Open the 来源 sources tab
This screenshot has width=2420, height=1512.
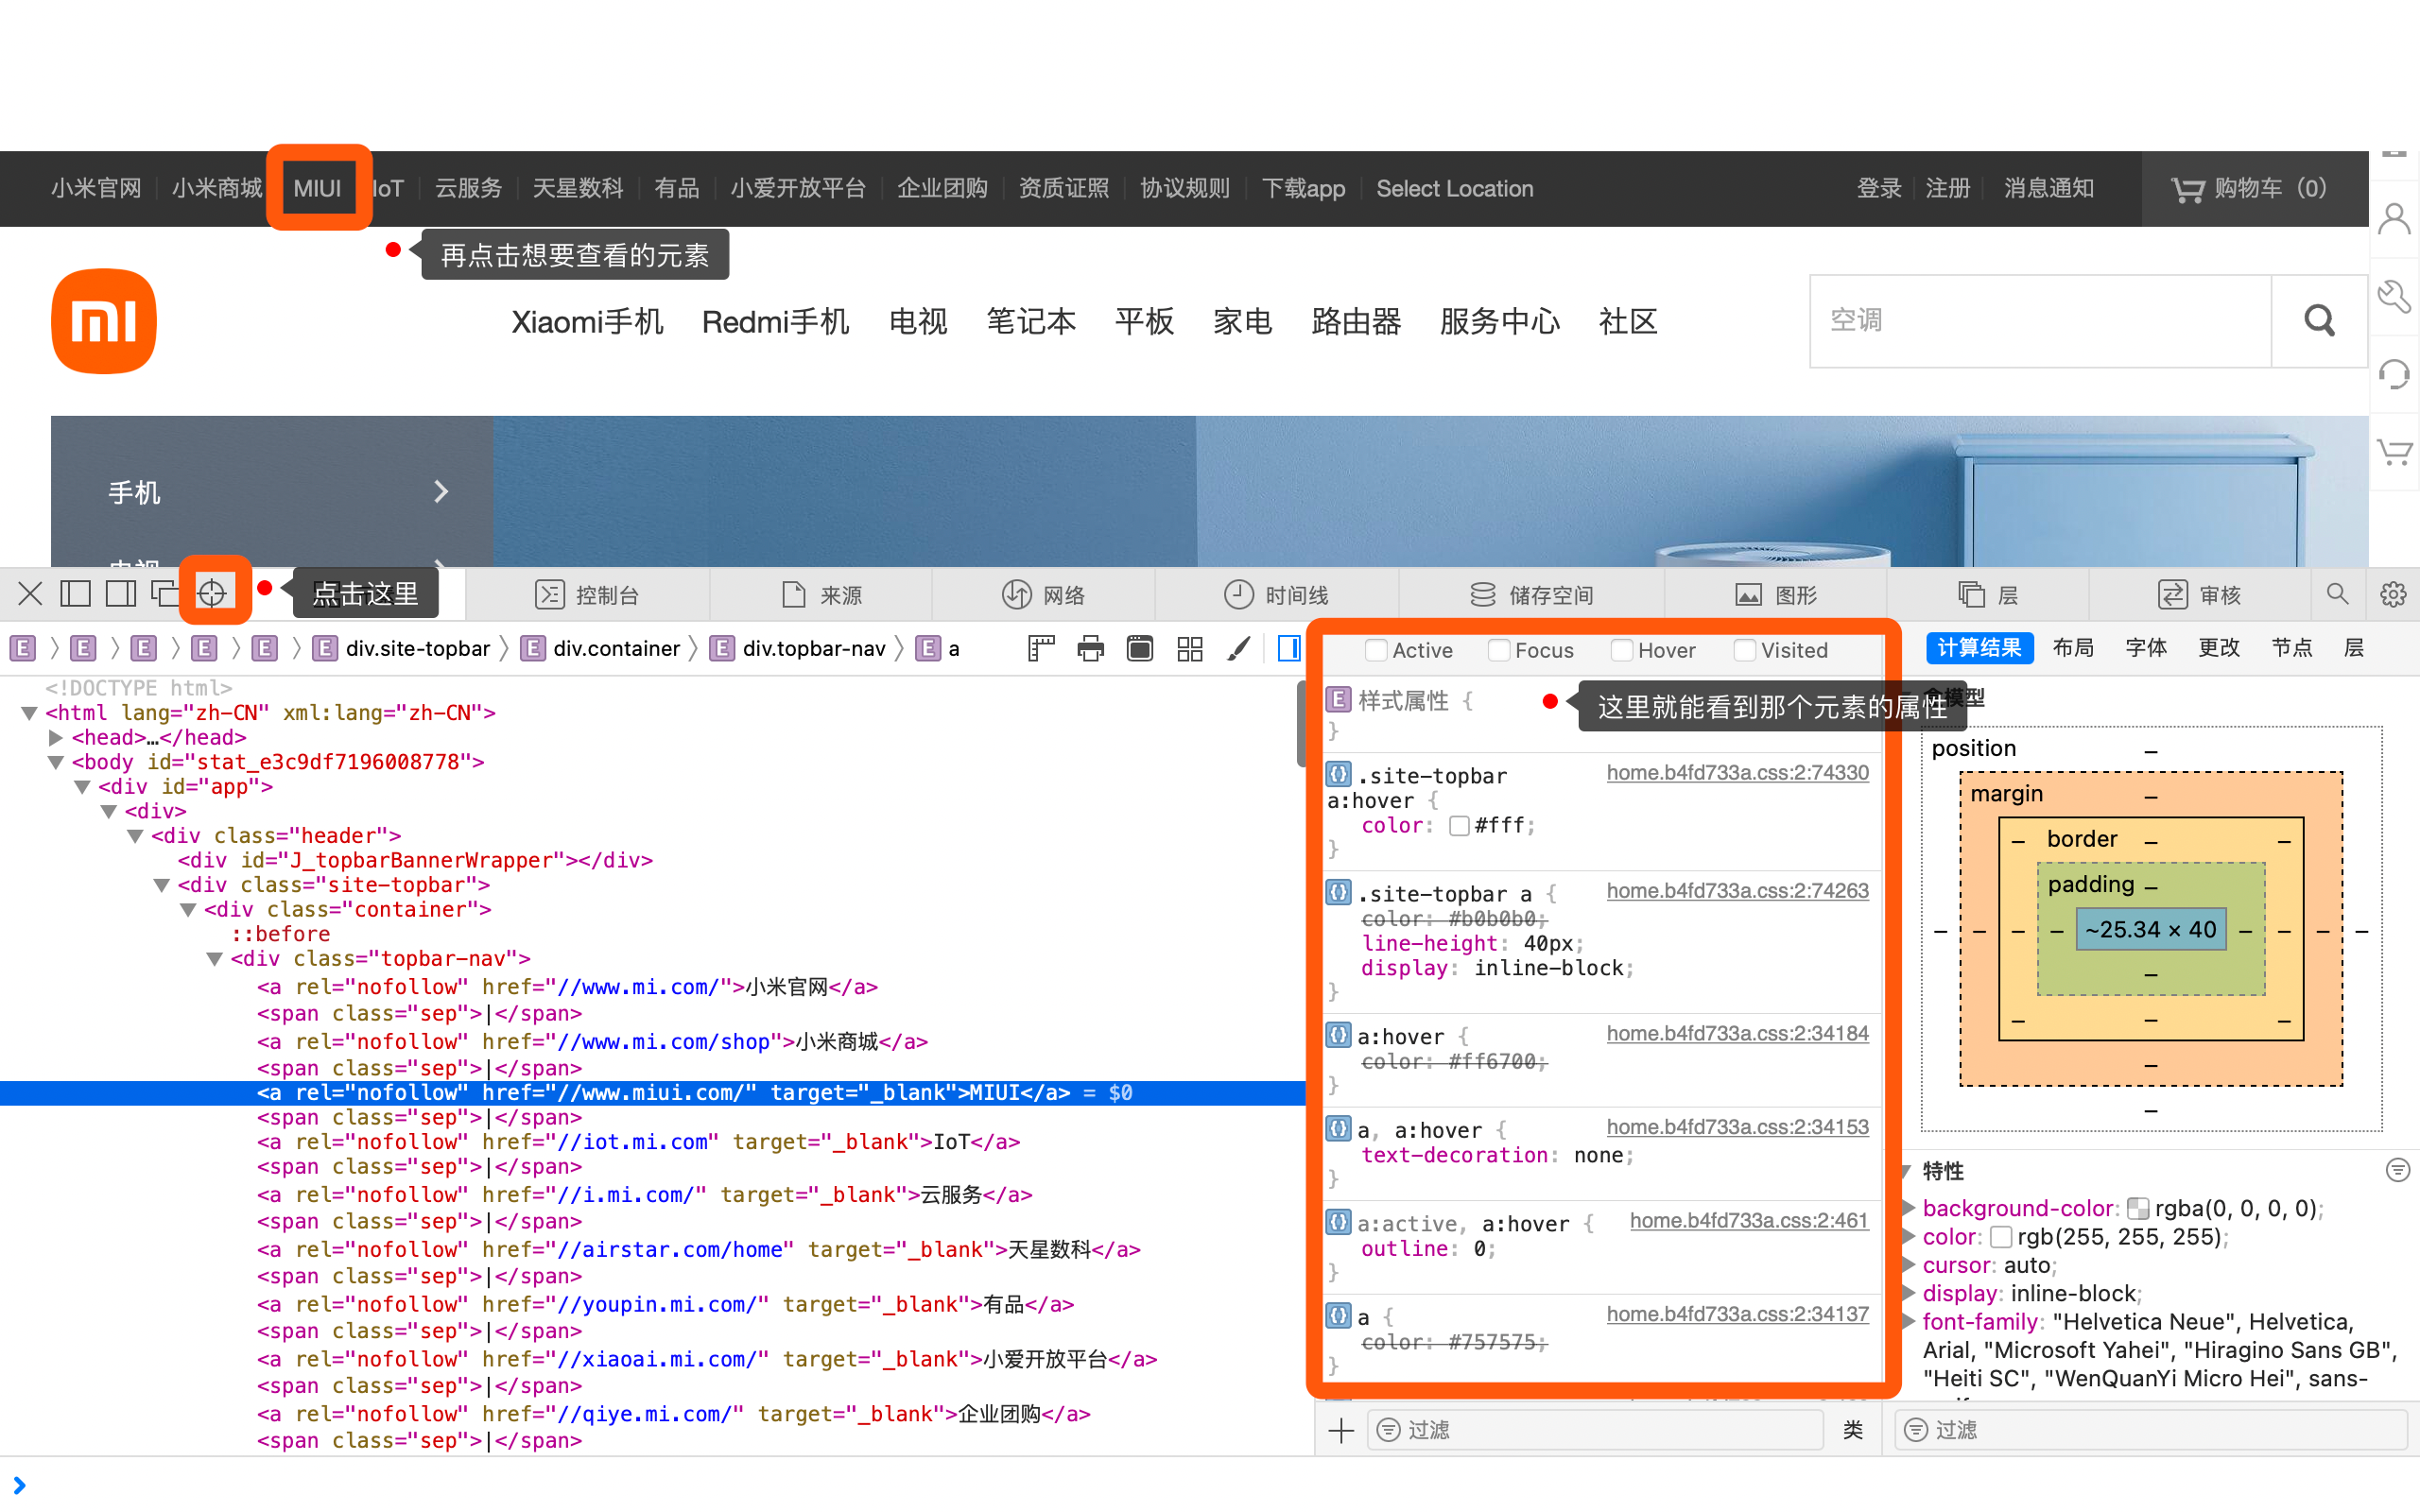tap(822, 595)
